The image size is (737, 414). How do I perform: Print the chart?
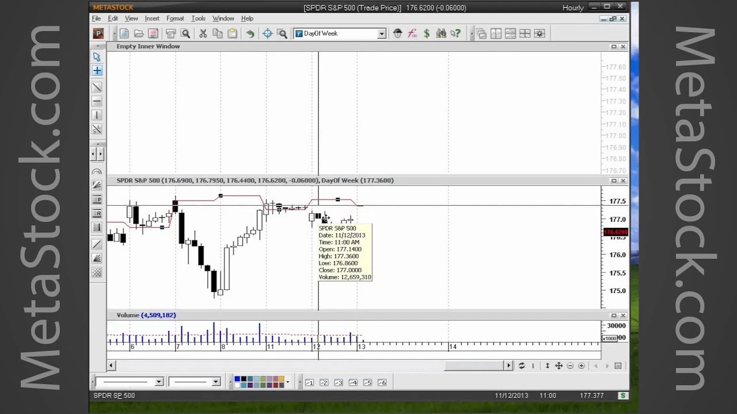pyautogui.click(x=171, y=33)
